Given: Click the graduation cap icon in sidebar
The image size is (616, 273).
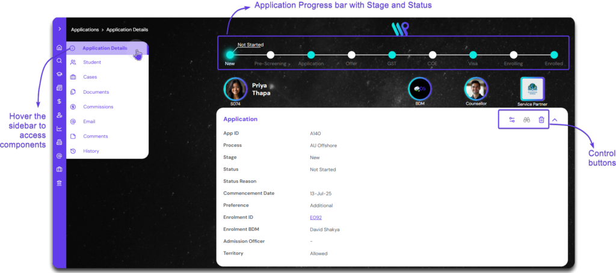Looking at the screenshot, I should click(59, 74).
